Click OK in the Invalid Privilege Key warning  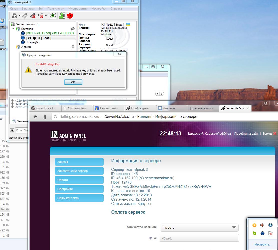[x=73, y=82]
